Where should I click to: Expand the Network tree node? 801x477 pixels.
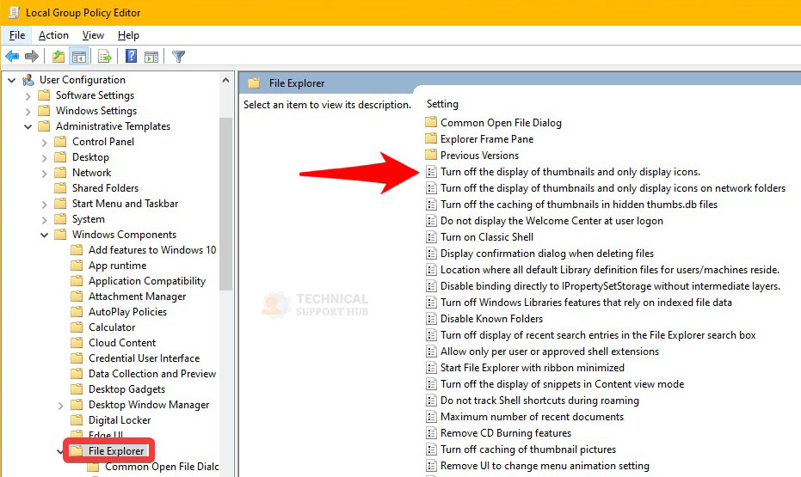pos(45,173)
